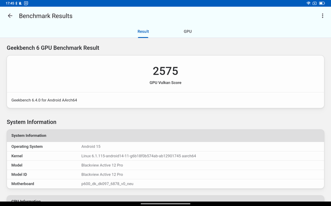This screenshot has height=206, width=331.
Task: Switch to the Result tab
Action: (x=143, y=32)
